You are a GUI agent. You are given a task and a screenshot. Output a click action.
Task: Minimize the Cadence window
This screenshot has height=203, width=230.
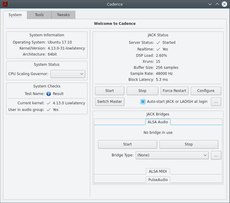tap(210, 4)
